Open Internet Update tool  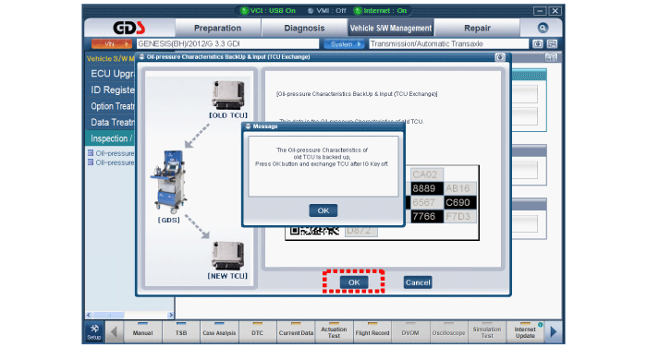click(525, 332)
